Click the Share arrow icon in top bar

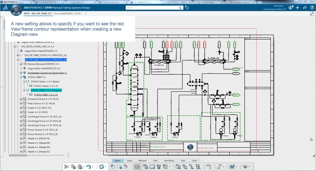pos(305,8)
